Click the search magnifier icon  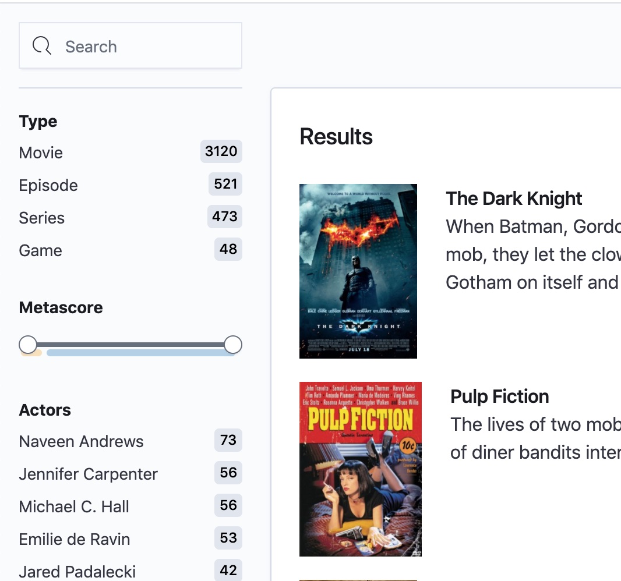[41, 46]
